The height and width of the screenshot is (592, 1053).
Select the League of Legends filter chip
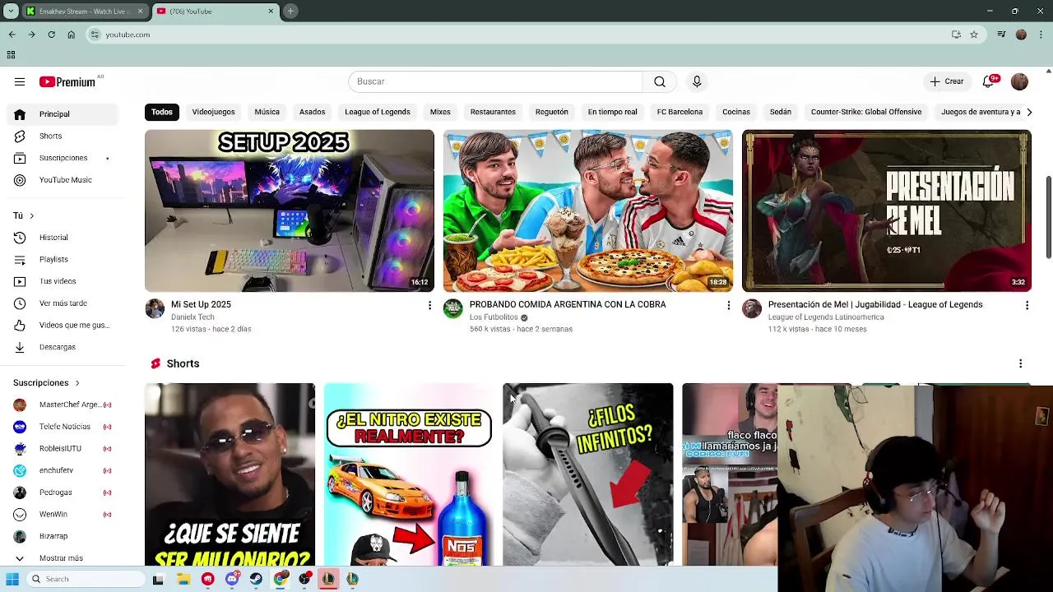pos(378,112)
